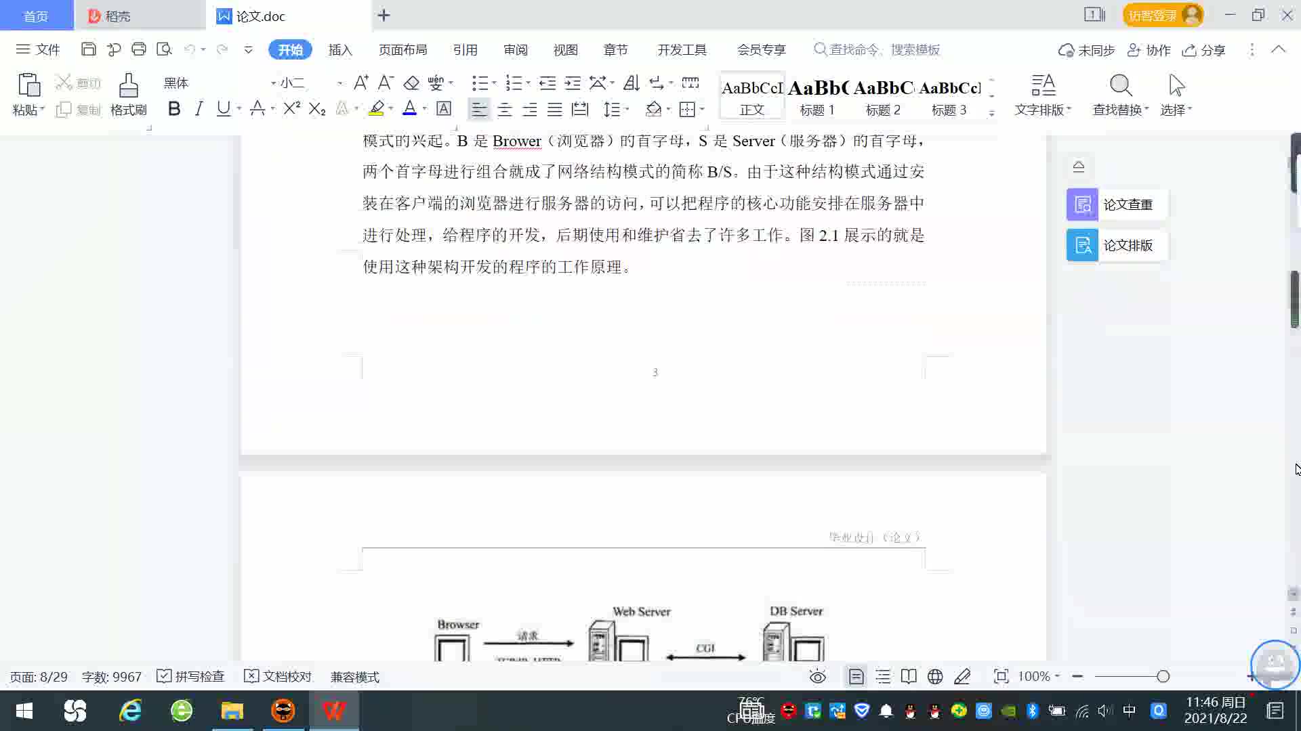This screenshot has height=731, width=1301.
Task: Expand the bullet list dropdown
Action: (x=494, y=83)
